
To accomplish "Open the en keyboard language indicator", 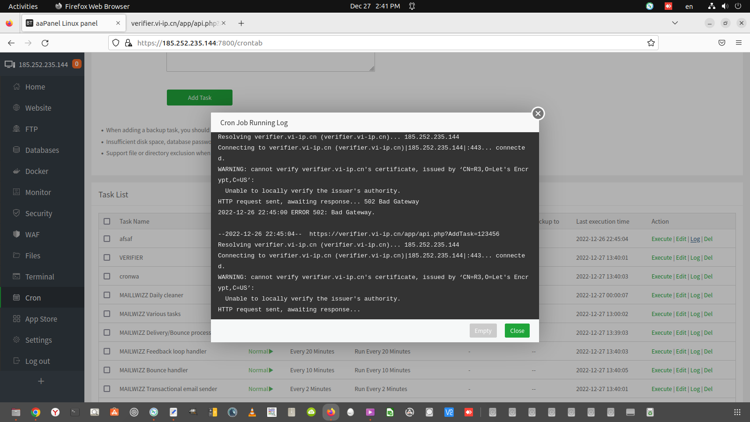I will click(x=689, y=6).
